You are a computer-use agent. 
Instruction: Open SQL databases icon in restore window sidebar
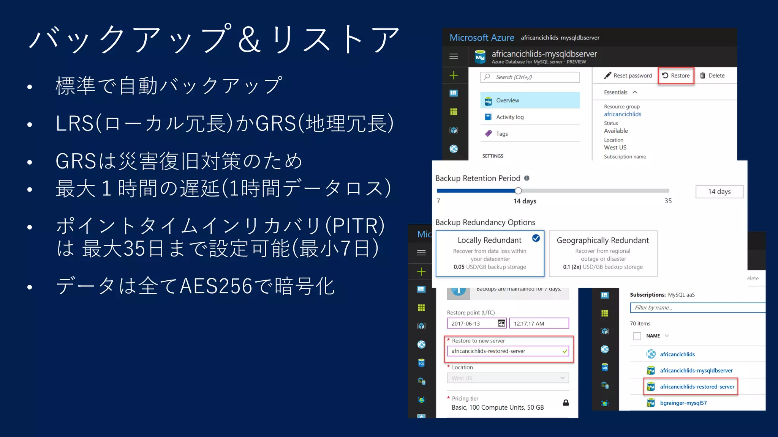point(421,363)
